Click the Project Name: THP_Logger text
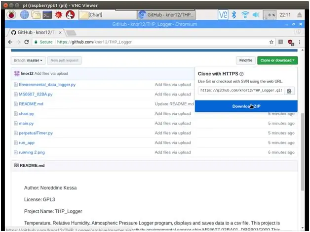This screenshot has height=232, width=310. click(x=53, y=211)
